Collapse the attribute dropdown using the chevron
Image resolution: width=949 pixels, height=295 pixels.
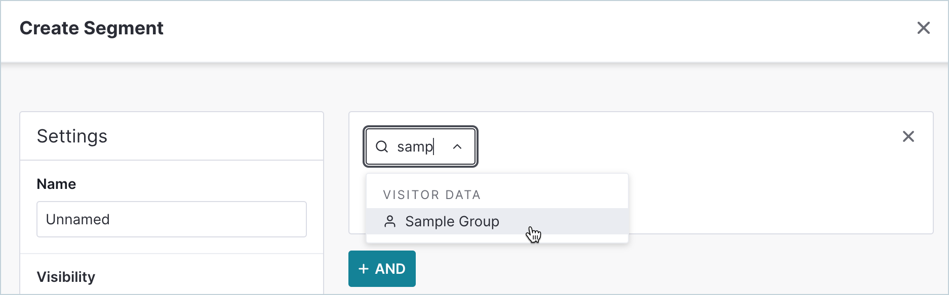pyautogui.click(x=457, y=146)
